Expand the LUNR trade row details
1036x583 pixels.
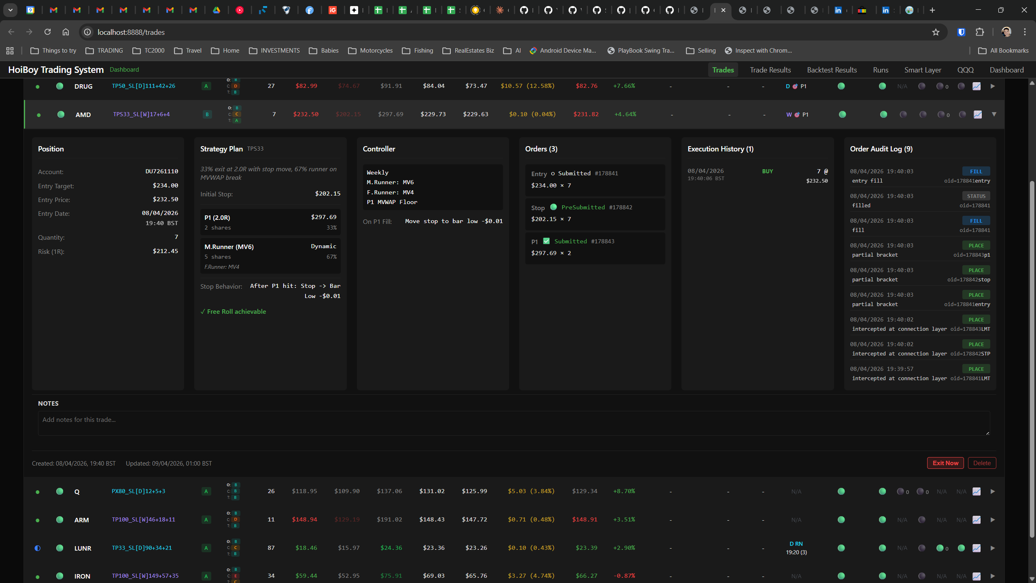click(x=993, y=548)
